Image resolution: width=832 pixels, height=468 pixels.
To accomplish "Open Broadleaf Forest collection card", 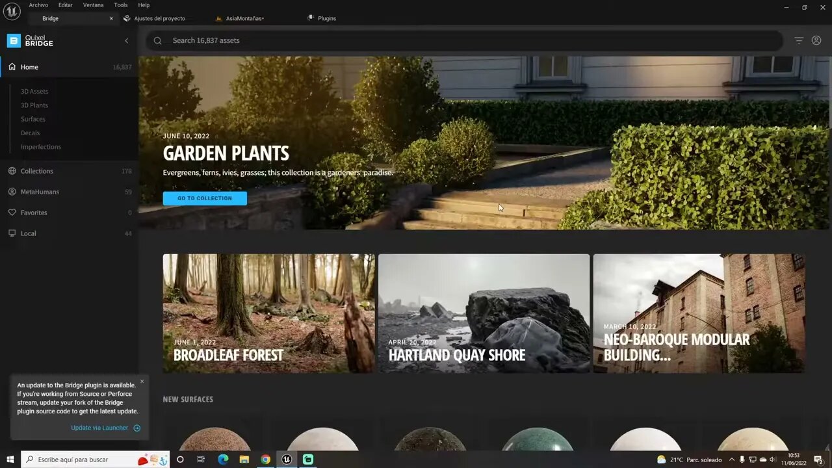I will tap(268, 313).
